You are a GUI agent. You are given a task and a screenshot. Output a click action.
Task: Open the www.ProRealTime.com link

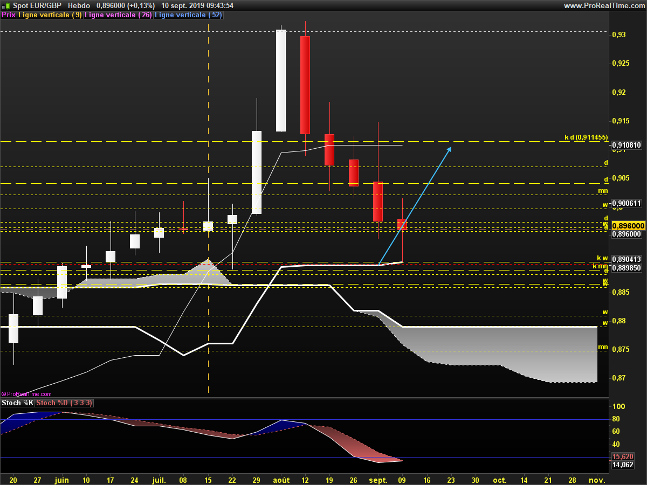pos(603,5)
